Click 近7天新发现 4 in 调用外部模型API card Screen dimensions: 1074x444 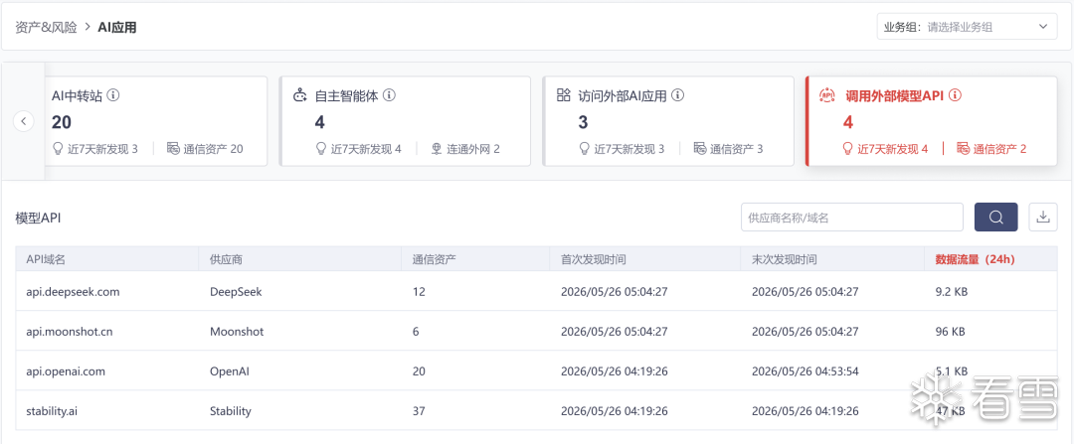click(x=885, y=148)
